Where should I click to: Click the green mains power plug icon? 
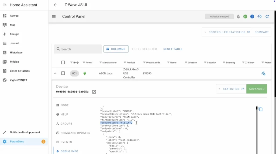click(85, 73)
